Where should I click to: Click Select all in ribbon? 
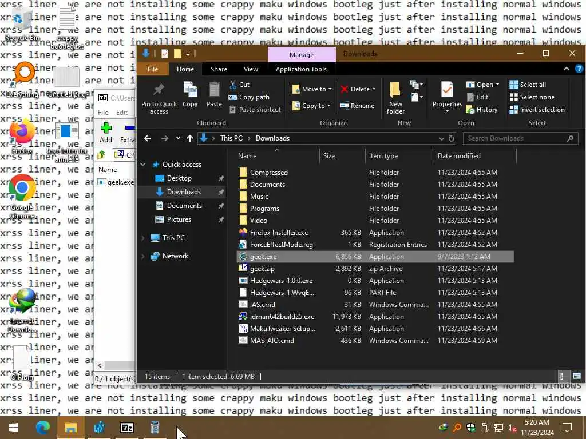[x=528, y=85]
